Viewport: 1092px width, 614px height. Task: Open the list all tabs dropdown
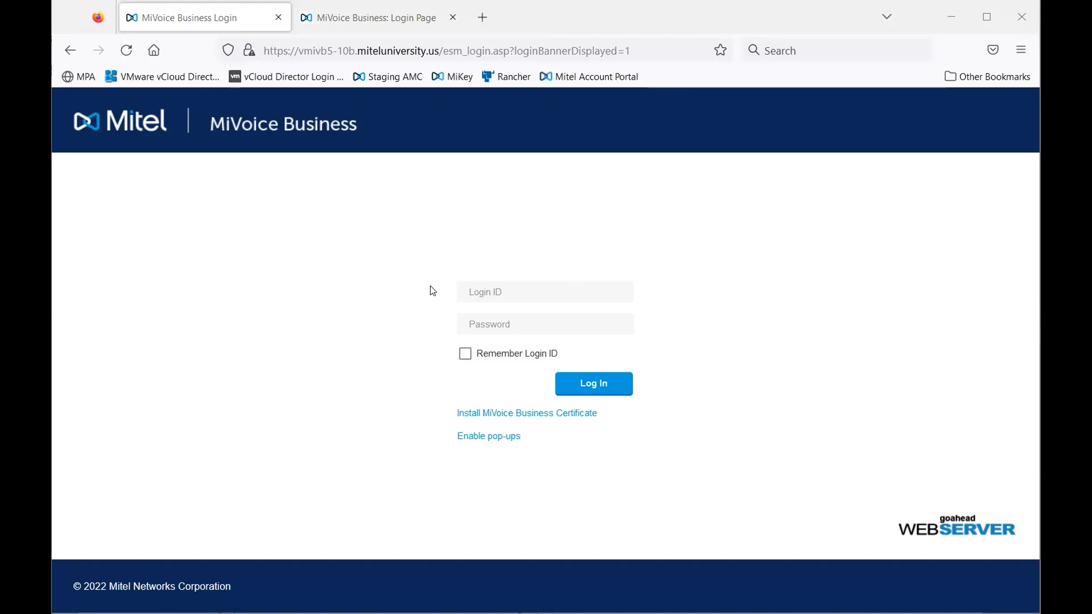[x=887, y=16]
